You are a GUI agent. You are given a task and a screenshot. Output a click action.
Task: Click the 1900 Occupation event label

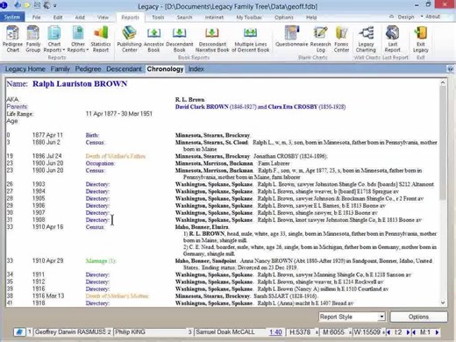coord(100,163)
